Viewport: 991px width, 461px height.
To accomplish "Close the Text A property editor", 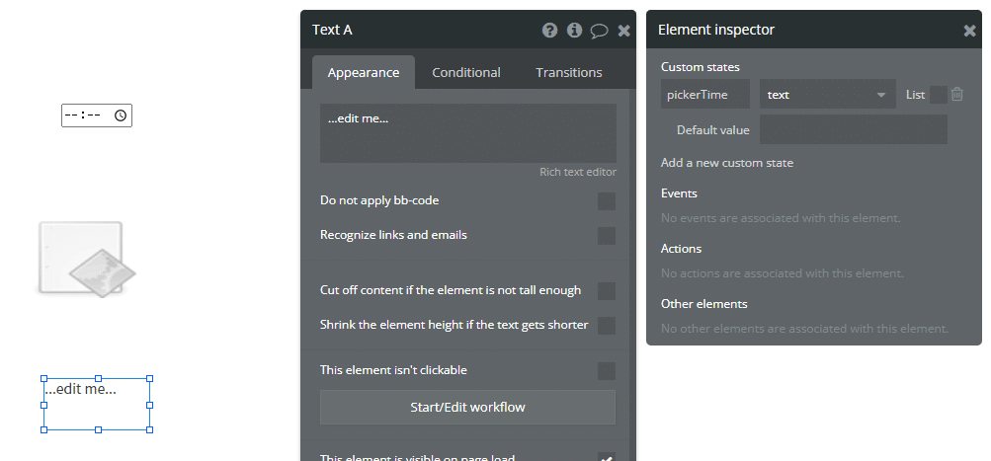I will tap(623, 31).
